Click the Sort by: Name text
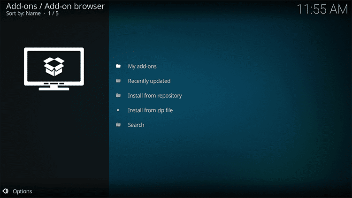This screenshot has height=198, width=352. [x=23, y=14]
